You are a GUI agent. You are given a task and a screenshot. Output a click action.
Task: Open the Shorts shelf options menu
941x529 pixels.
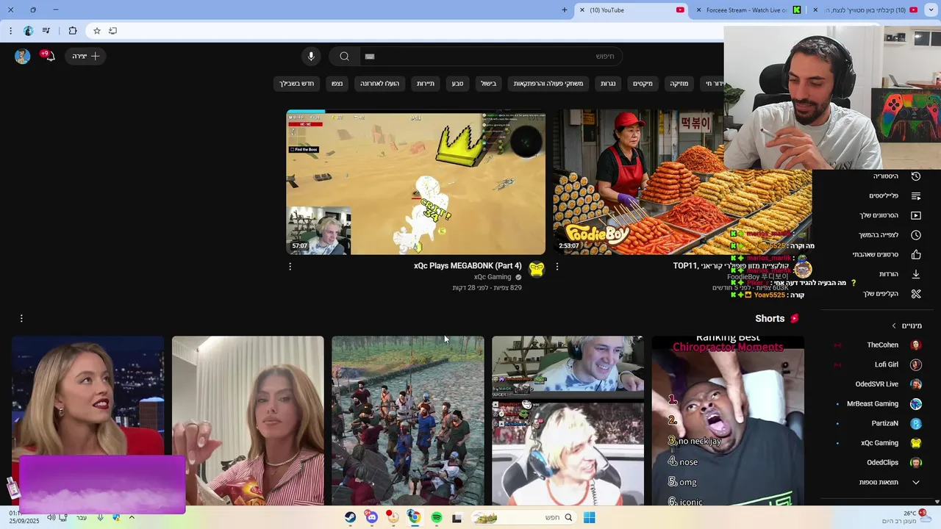tap(21, 318)
